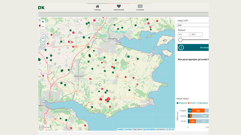
Task: Click the orange Positiv bar segment 340
Action: click(x=193, y=121)
